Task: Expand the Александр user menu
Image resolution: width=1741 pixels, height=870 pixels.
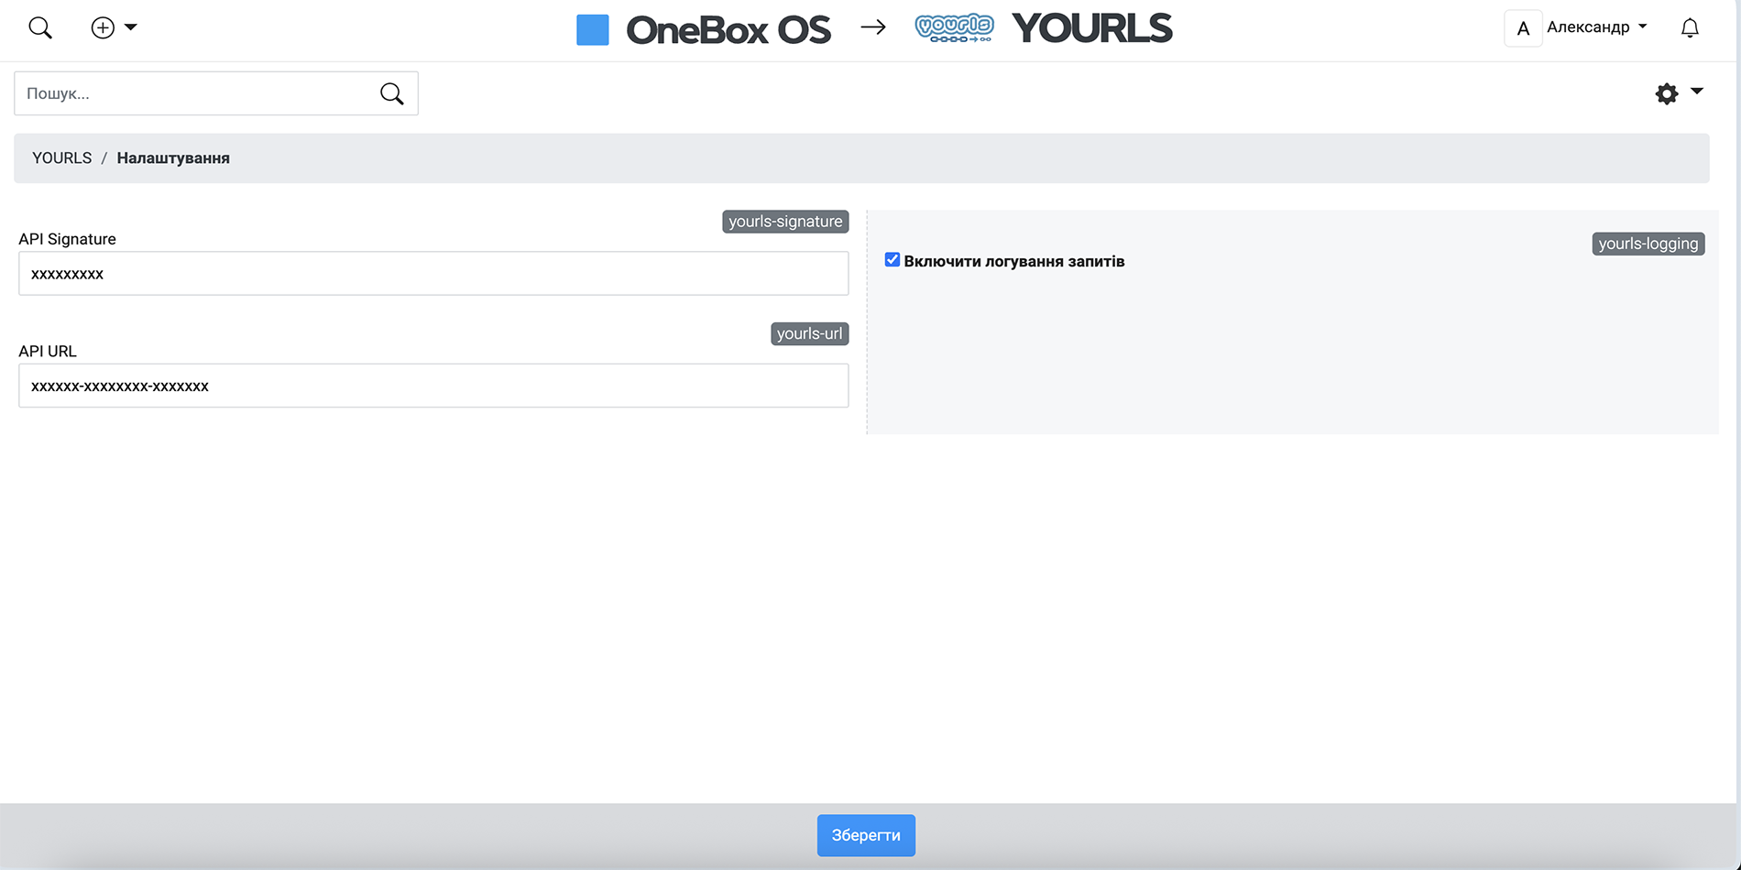Action: pos(1597,27)
